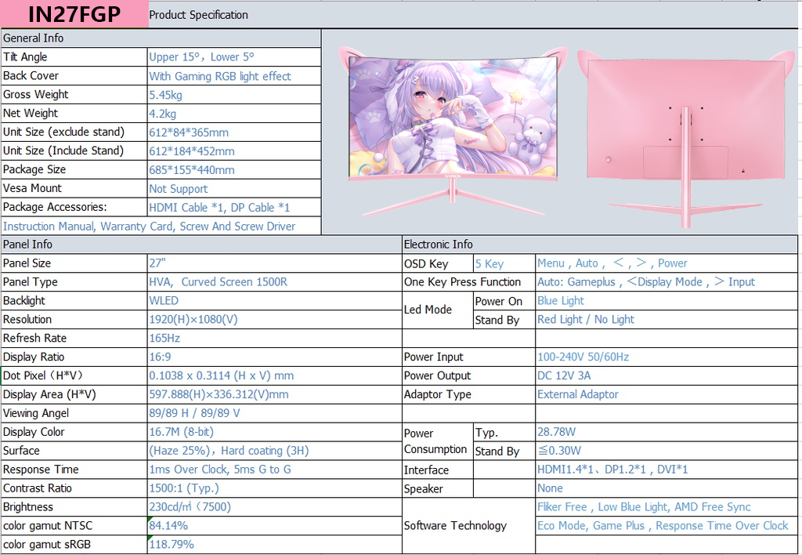Click the General Info section header
802x555 pixels.
point(35,38)
